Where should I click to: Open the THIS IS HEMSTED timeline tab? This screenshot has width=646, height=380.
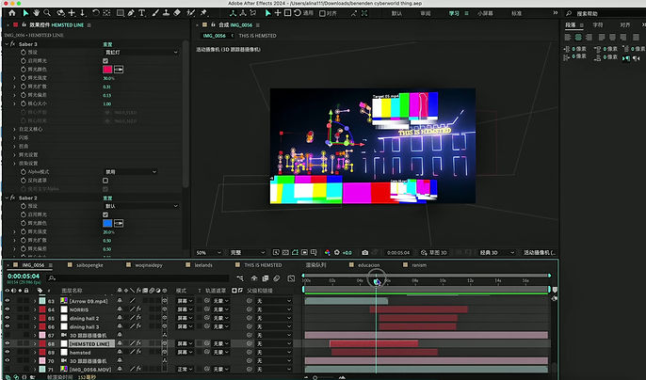(263, 265)
